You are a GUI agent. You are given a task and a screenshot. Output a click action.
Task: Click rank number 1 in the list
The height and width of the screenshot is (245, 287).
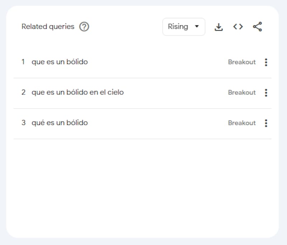(x=23, y=62)
